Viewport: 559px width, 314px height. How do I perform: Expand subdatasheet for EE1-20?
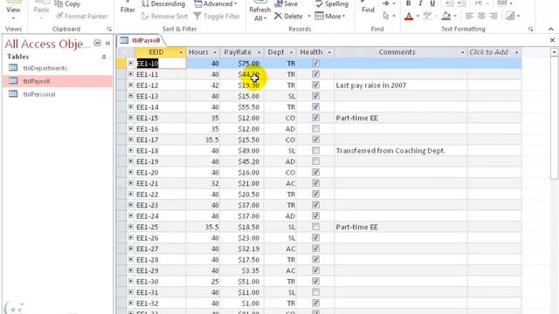130,173
